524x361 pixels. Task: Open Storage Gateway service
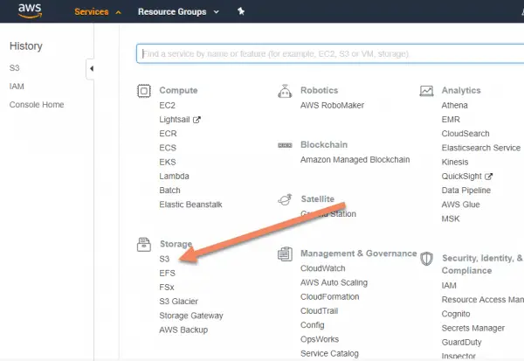click(x=191, y=316)
